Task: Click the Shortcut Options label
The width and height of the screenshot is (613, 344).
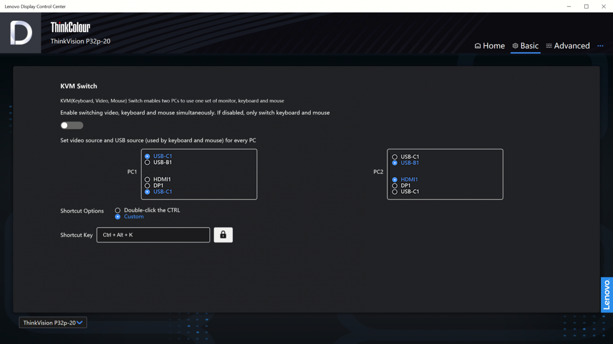Action: point(82,211)
